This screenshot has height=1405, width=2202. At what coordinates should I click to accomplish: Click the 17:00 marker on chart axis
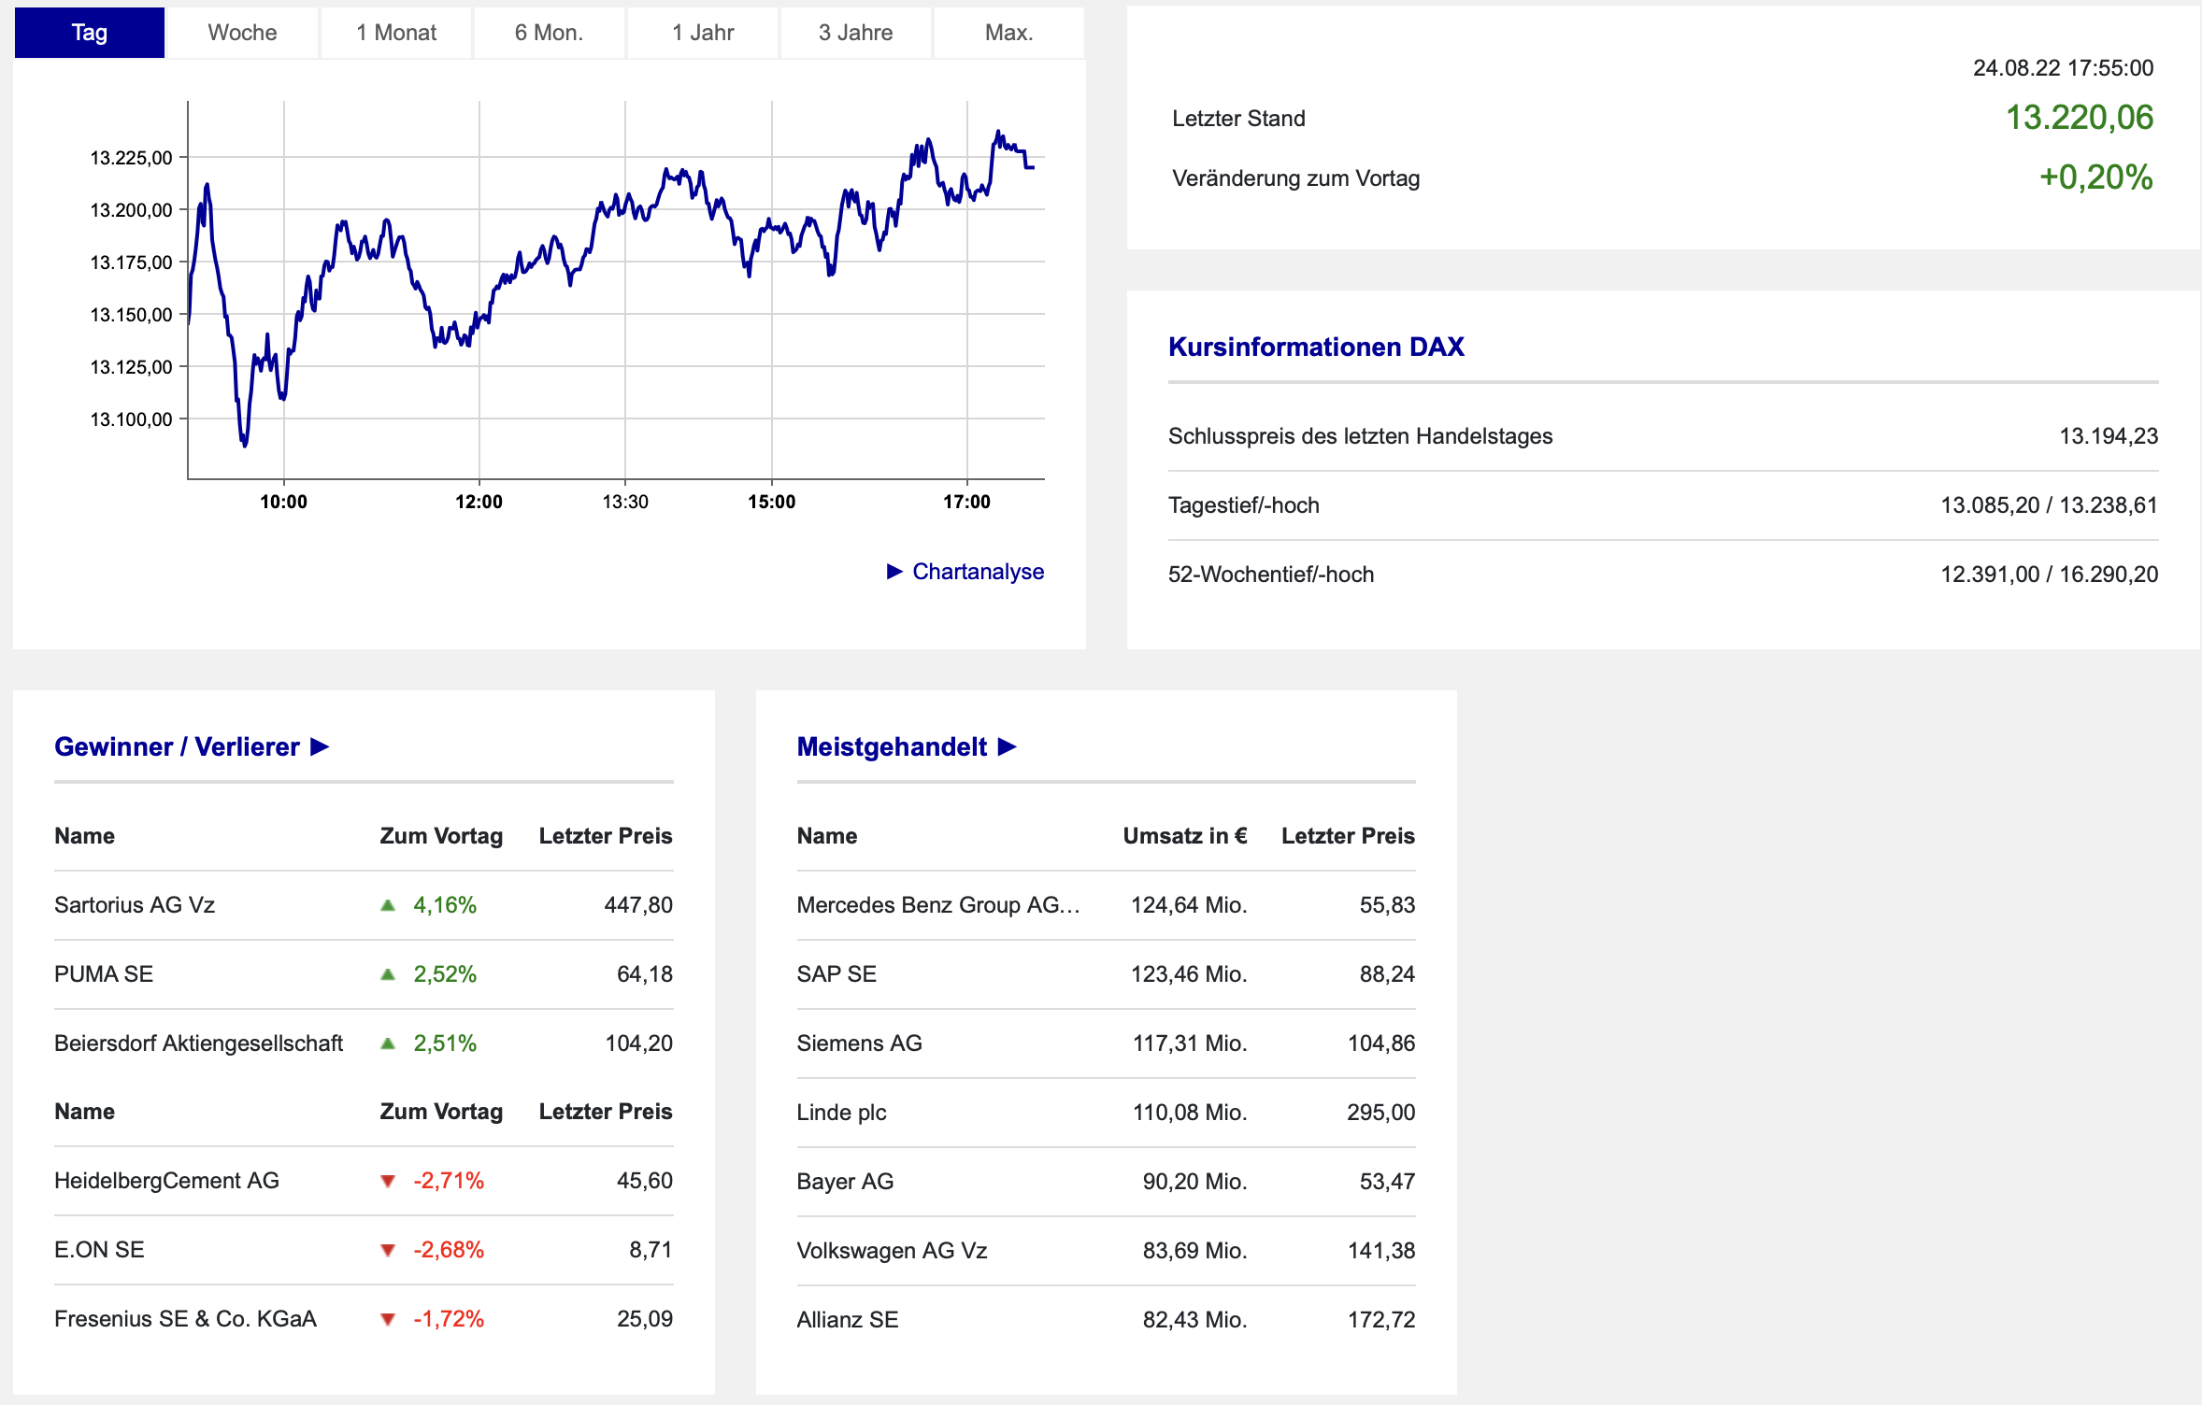coord(966,502)
